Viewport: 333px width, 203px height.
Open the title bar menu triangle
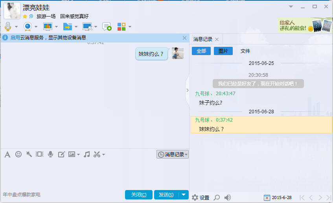[291, 7]
